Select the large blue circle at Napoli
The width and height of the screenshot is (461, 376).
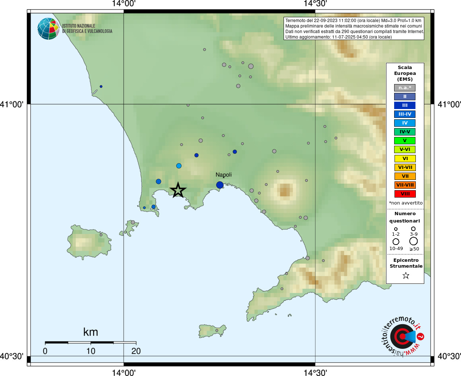220,185
